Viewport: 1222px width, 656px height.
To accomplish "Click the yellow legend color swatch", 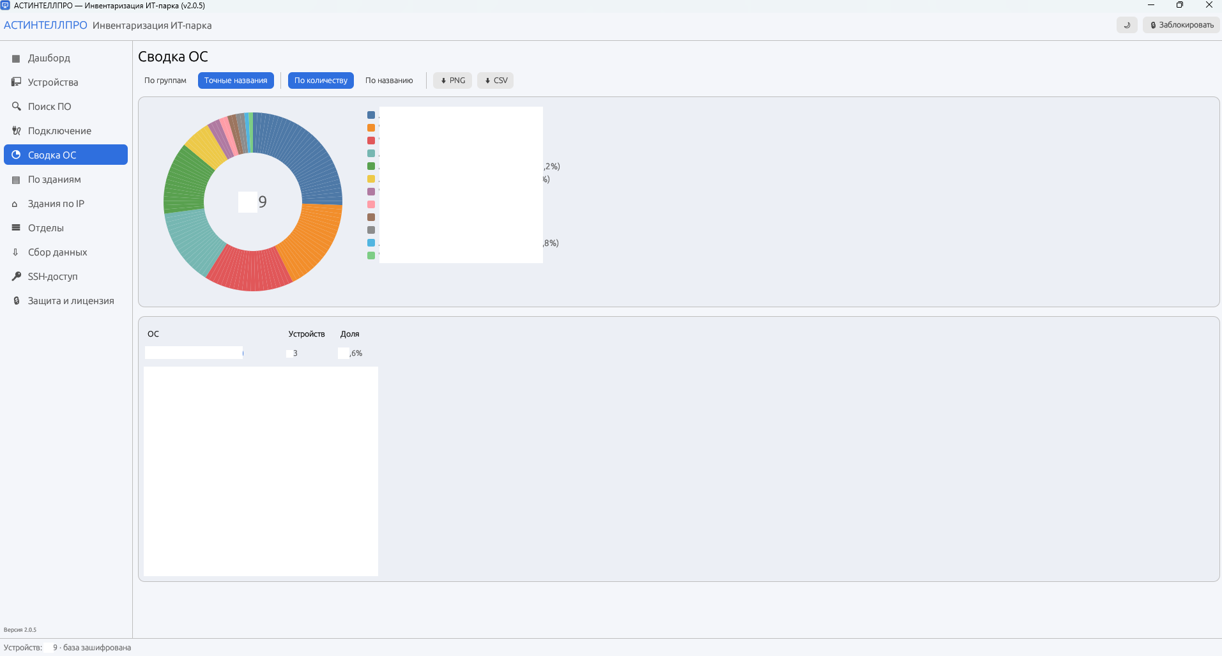I will [x=371, y=179].
